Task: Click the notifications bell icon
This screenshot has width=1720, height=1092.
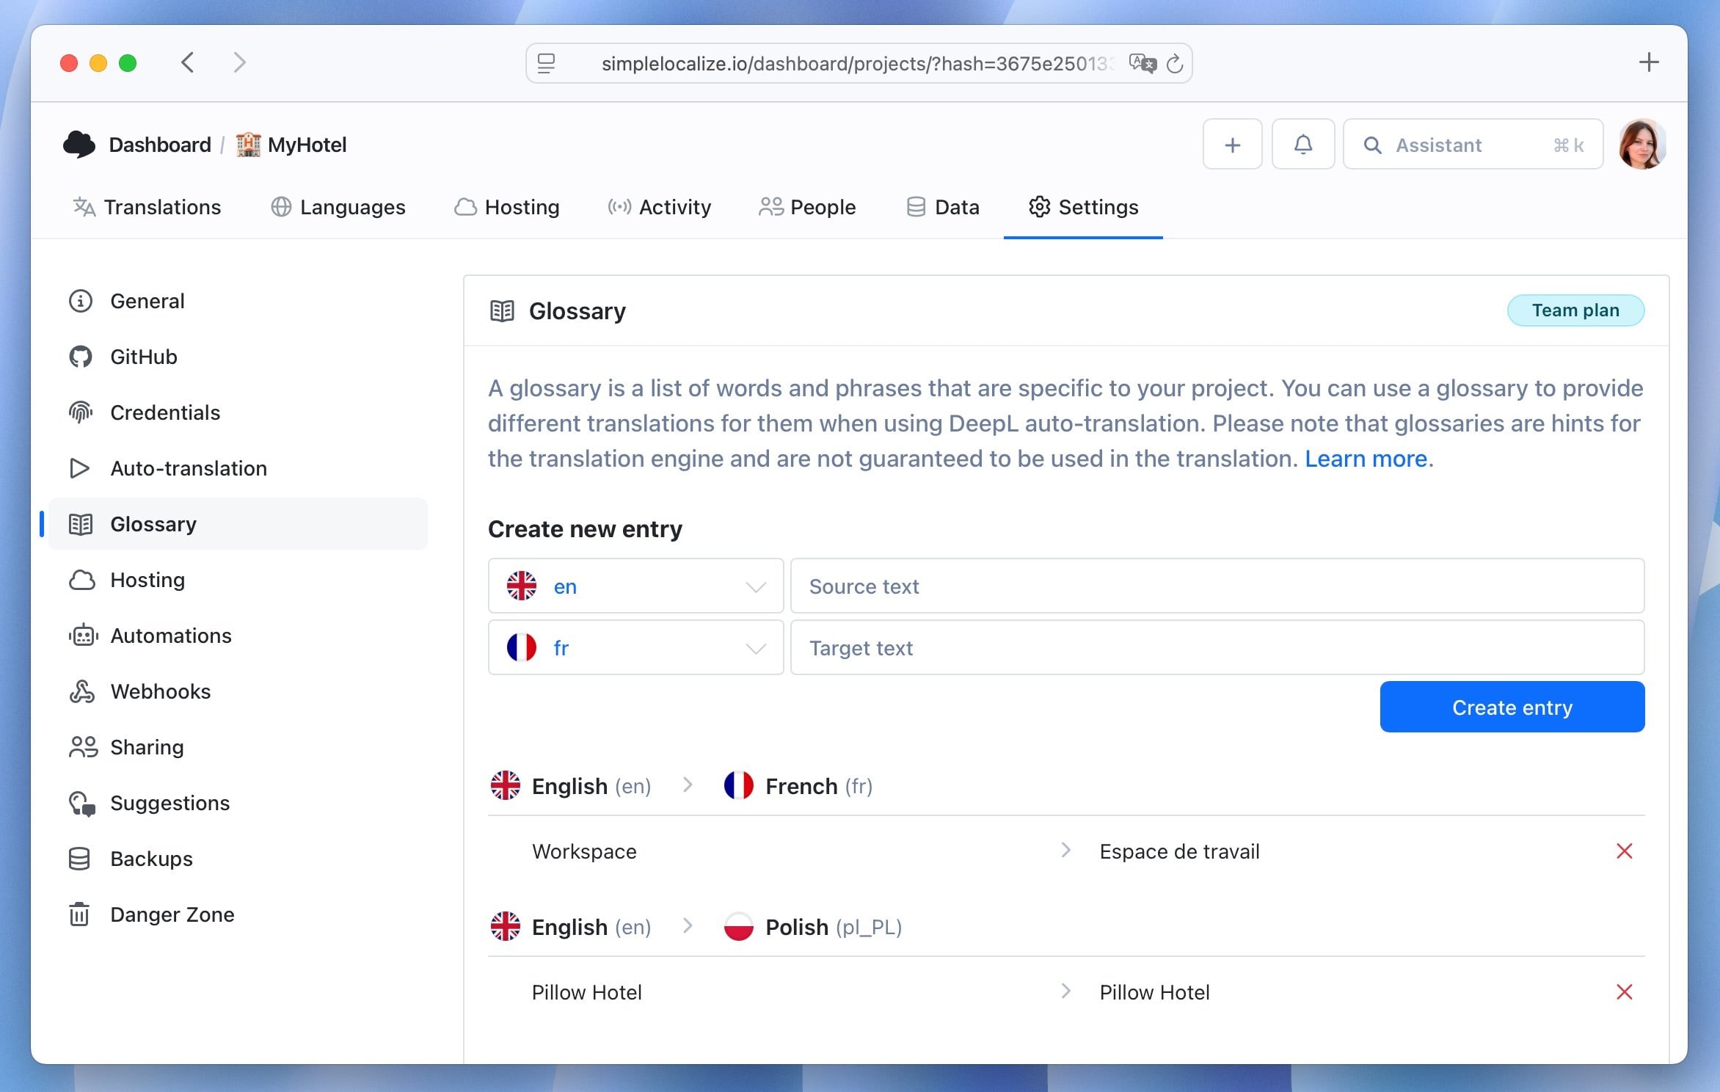Action: tap(1302, 145)
